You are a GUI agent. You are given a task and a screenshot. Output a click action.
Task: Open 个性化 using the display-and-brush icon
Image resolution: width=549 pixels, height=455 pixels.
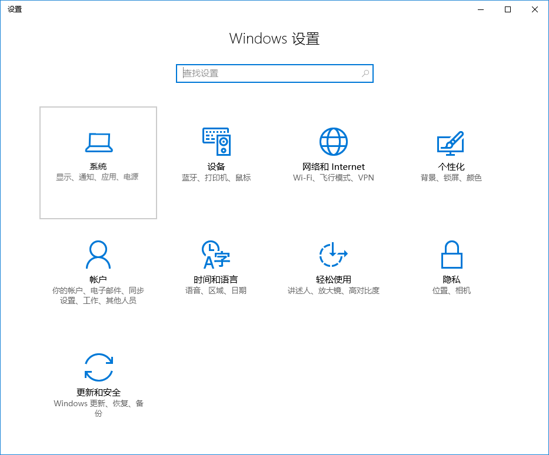451,142
